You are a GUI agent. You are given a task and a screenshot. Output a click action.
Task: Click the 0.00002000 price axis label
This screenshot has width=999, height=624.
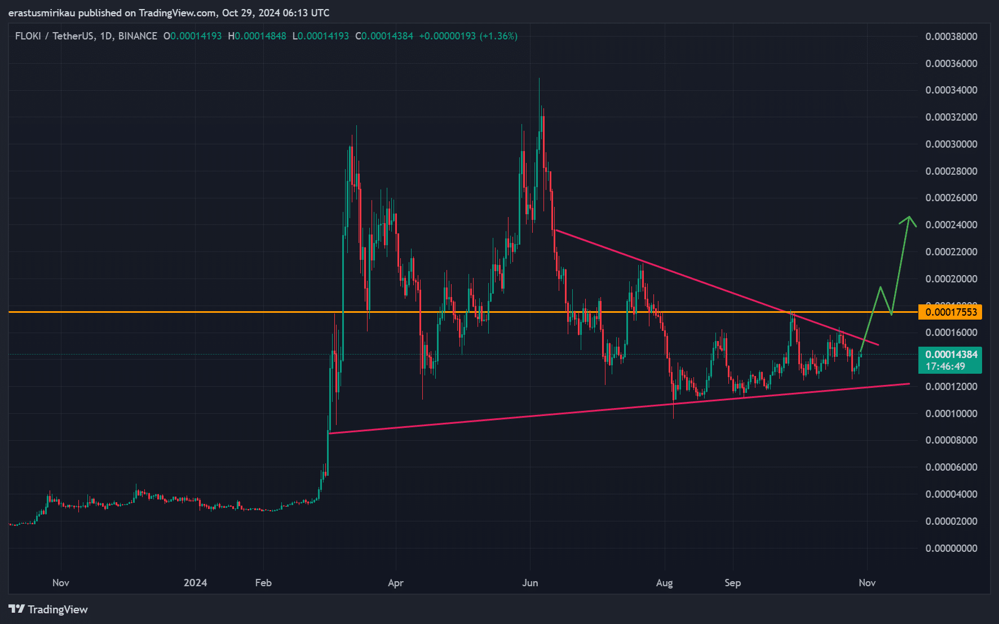coord(951,521)
